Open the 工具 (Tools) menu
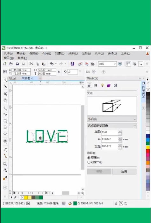 tap(125, 53)
